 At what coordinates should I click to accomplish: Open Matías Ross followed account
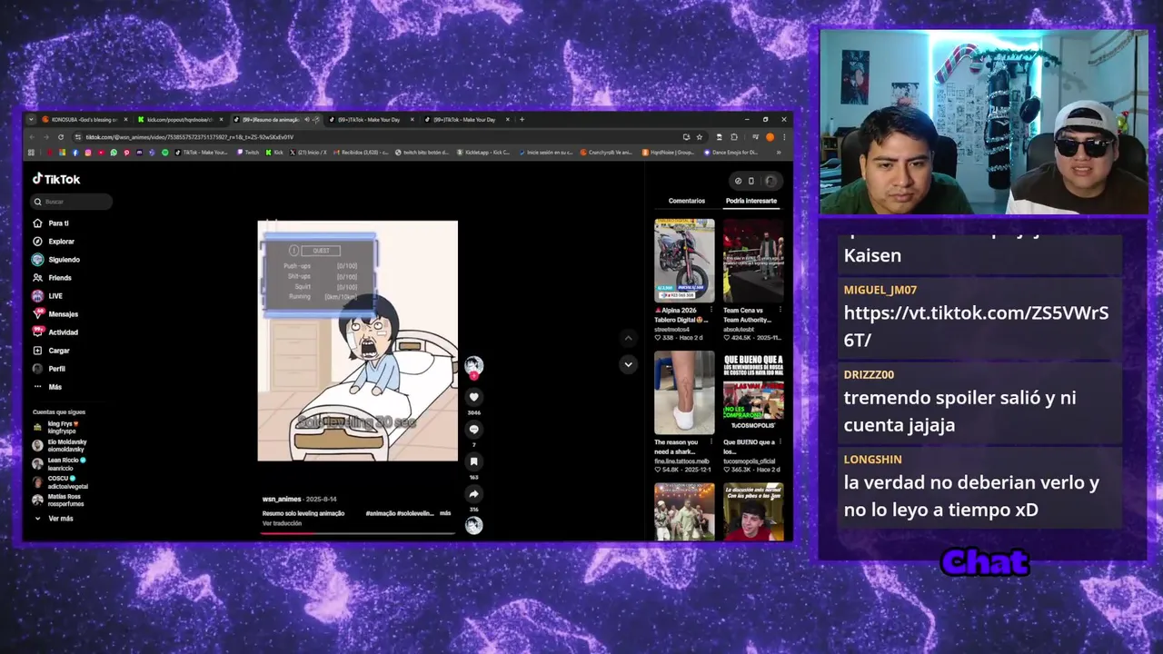click(60, 500)
